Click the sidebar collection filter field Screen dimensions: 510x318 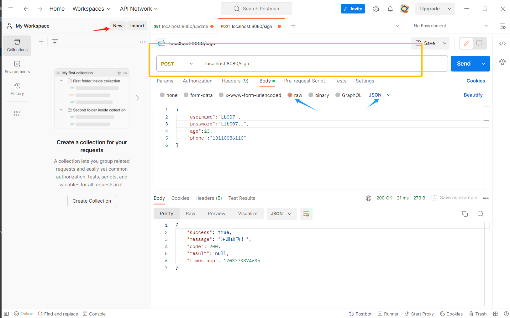point(92,42)
